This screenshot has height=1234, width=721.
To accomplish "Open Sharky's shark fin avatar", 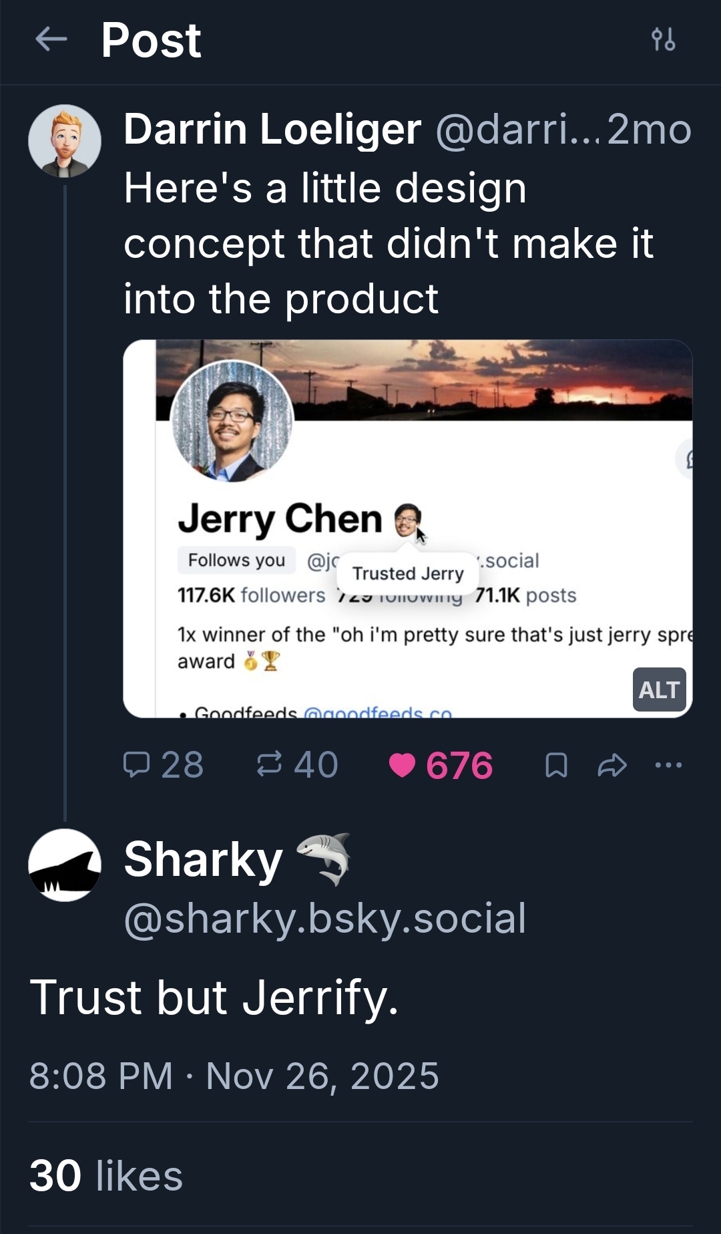I will click(64, 865).
